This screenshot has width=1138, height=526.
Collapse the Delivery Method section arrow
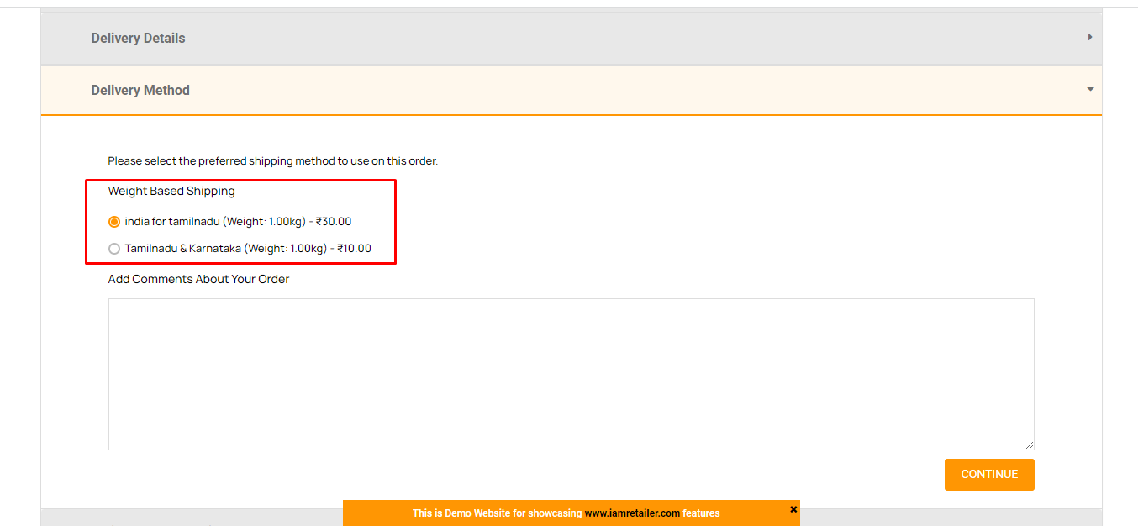pos(1090,89)
